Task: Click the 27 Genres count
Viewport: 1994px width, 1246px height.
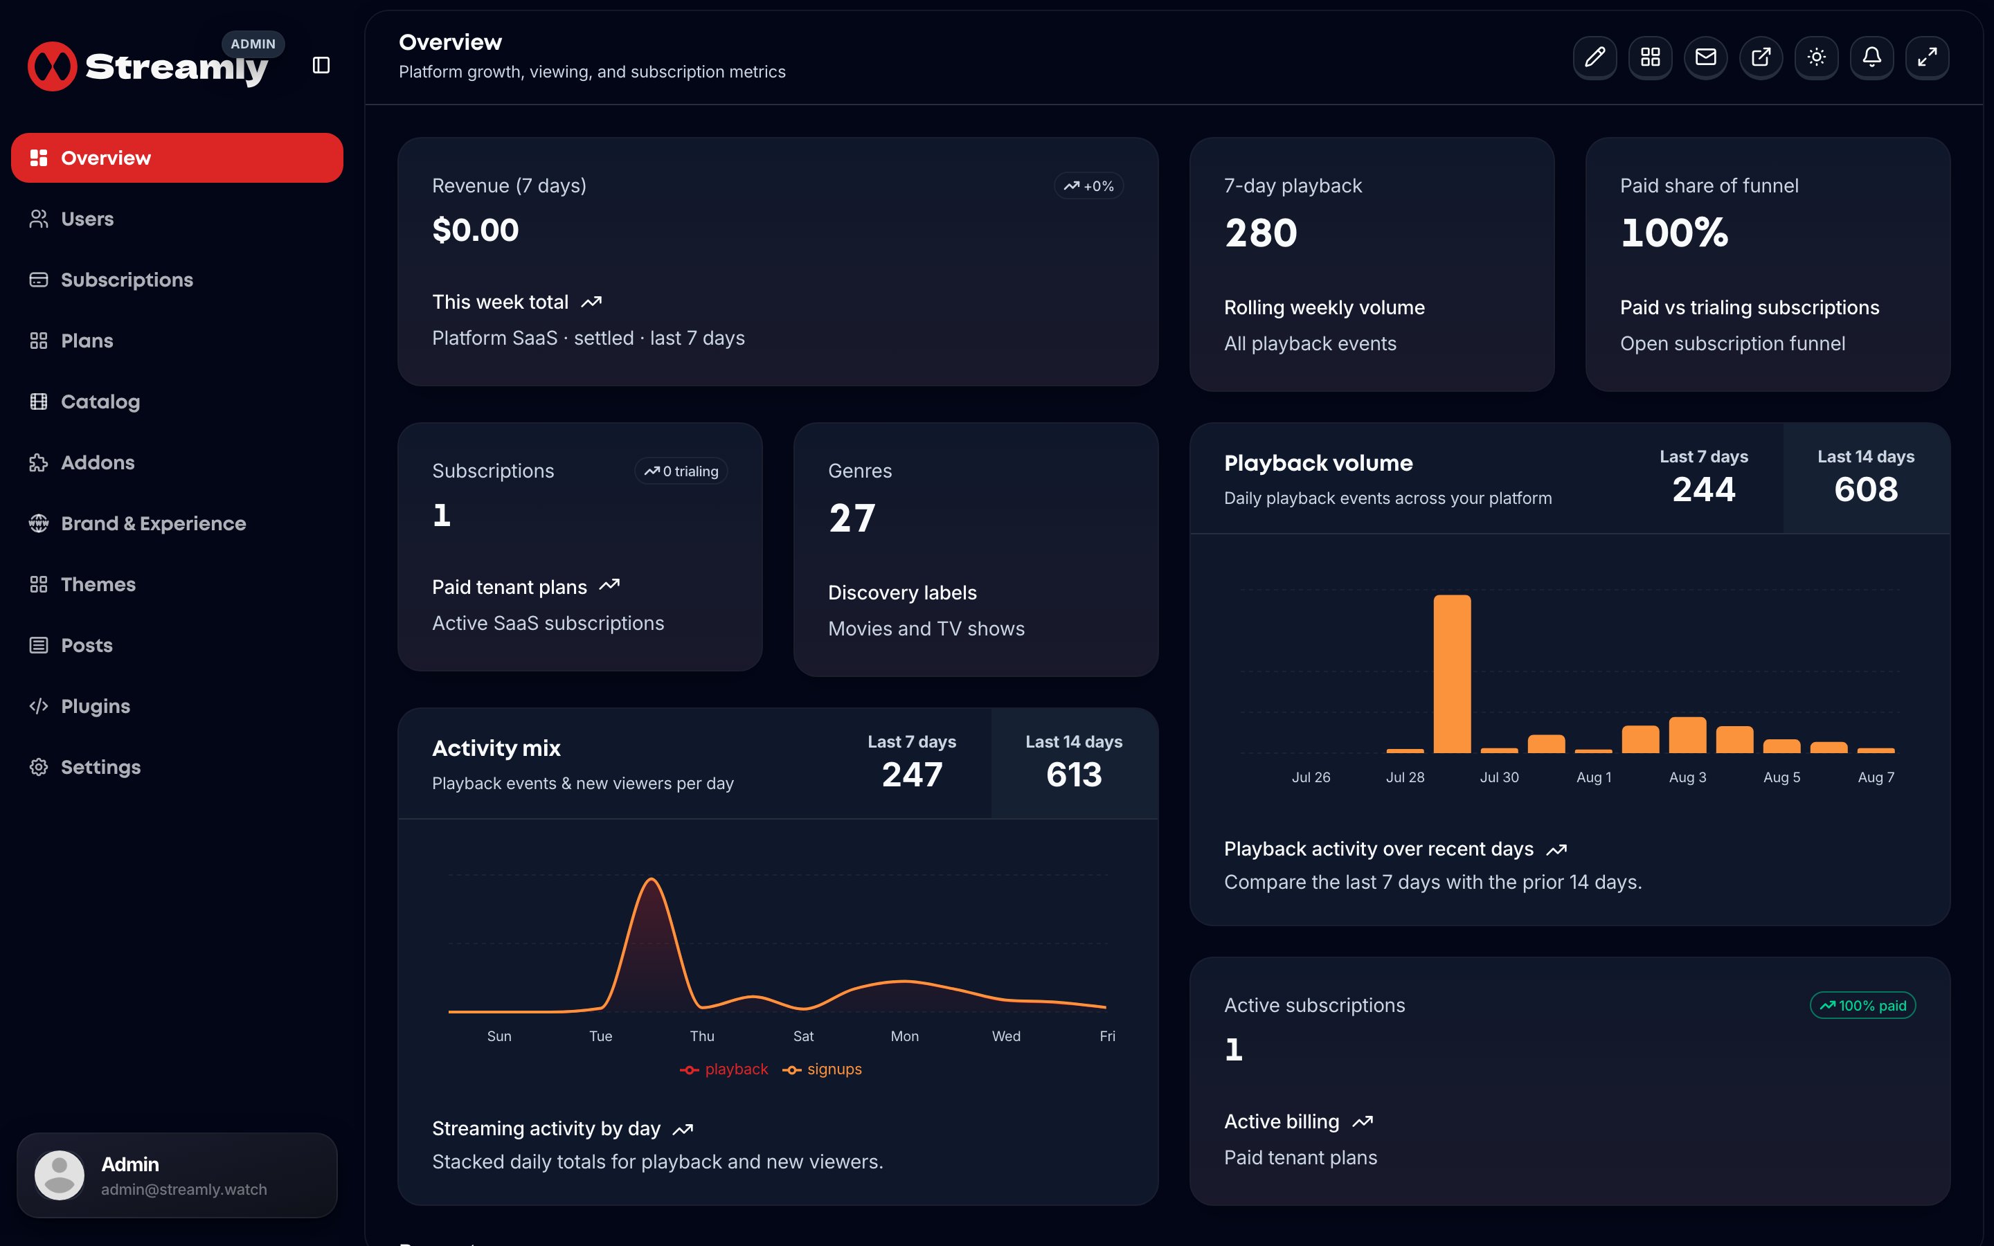Action: pyautogui.click(x=852, y=518)
